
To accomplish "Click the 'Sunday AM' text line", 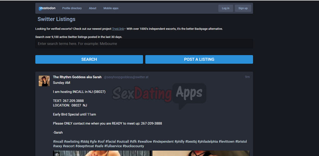I will (x=61, y=83).
